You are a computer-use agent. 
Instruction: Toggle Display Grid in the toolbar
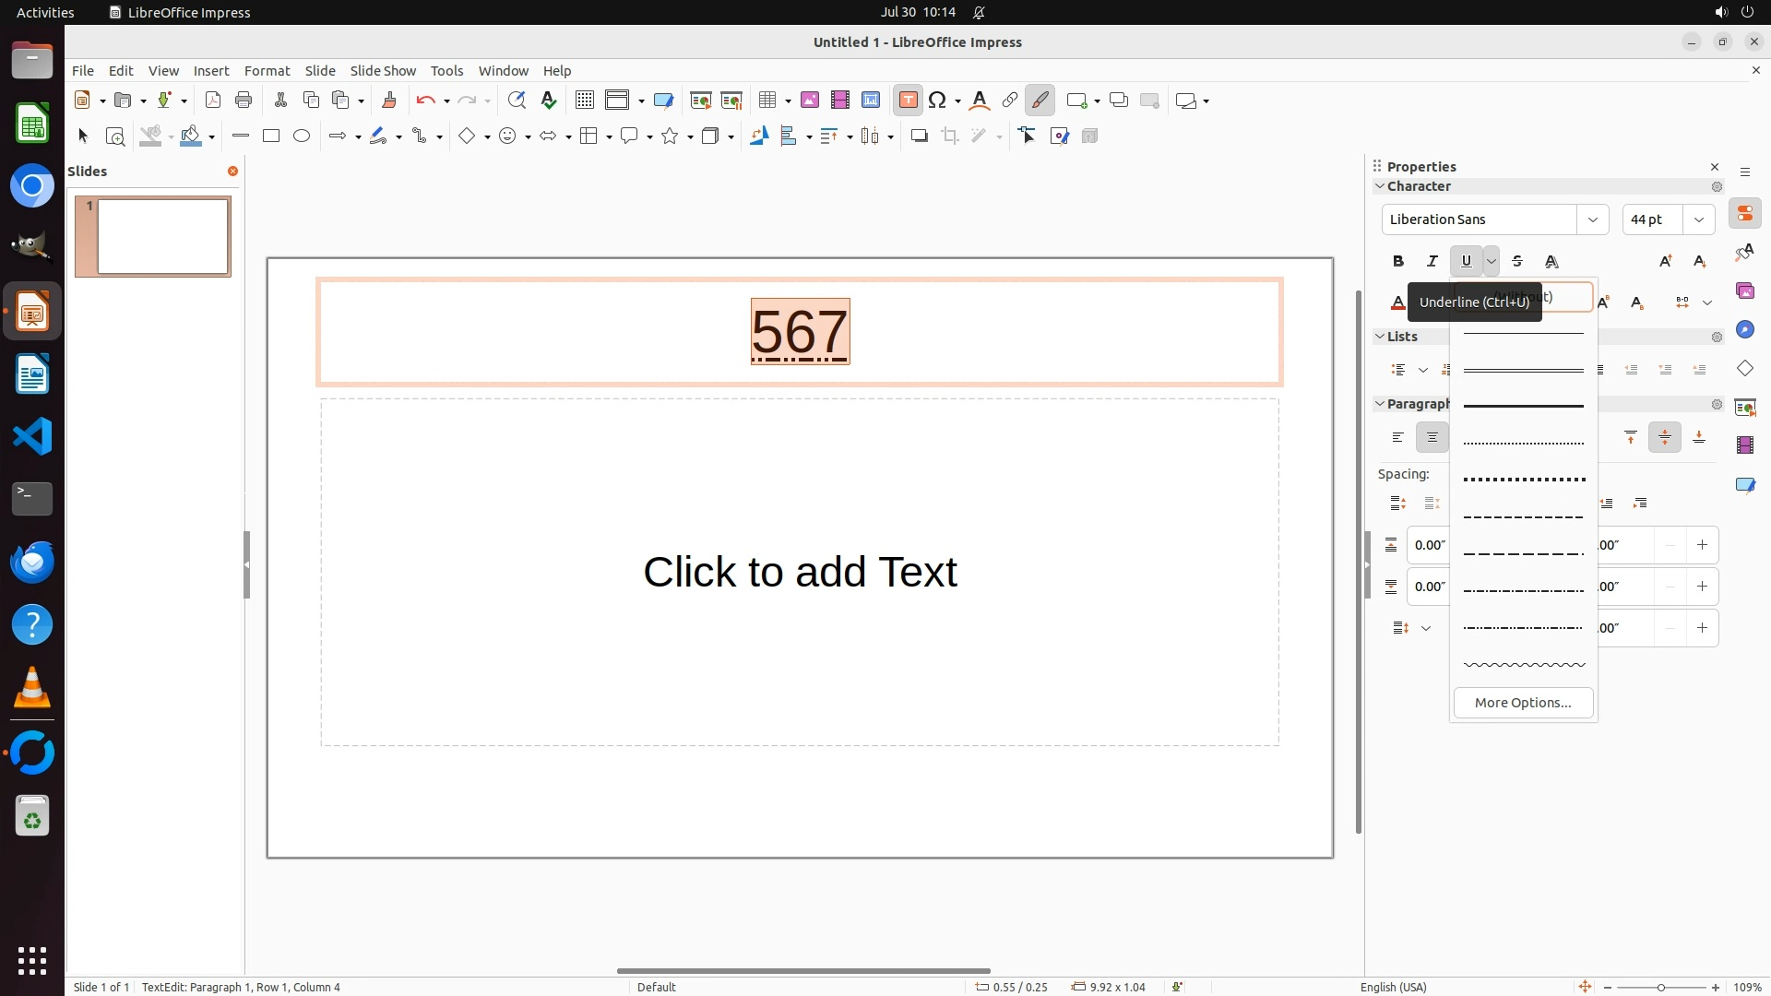pos(584,101)
